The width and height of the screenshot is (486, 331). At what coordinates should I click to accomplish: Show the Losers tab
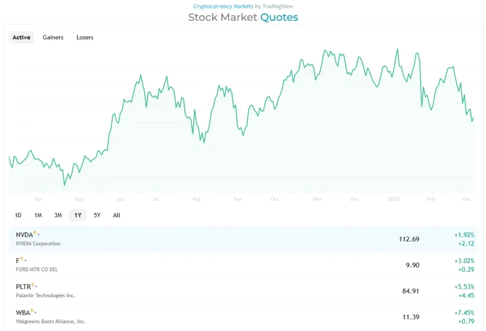(x=85, y=38)
